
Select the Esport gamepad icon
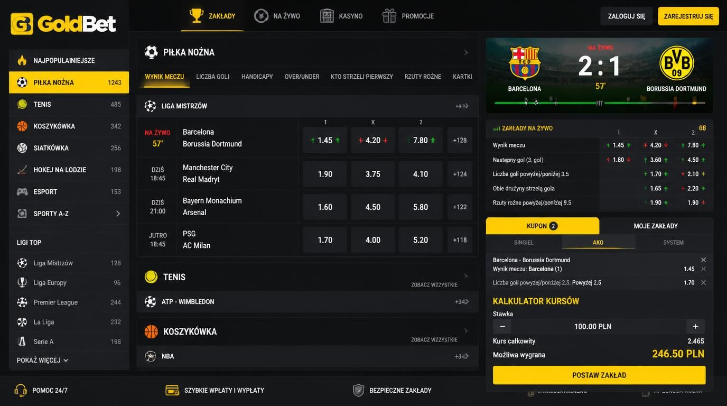point(22,191)
